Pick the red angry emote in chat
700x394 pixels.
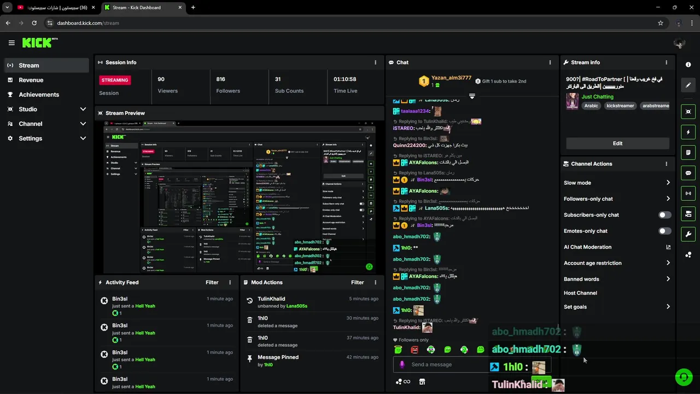(x=415, y=350)
